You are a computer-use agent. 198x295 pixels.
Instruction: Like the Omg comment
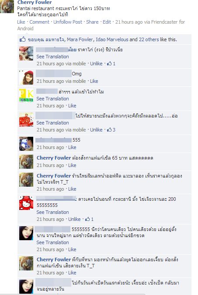pos(94,81)
